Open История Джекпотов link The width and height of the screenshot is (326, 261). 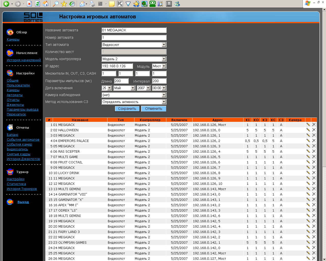pyautogui.click(x=23, y=159)
